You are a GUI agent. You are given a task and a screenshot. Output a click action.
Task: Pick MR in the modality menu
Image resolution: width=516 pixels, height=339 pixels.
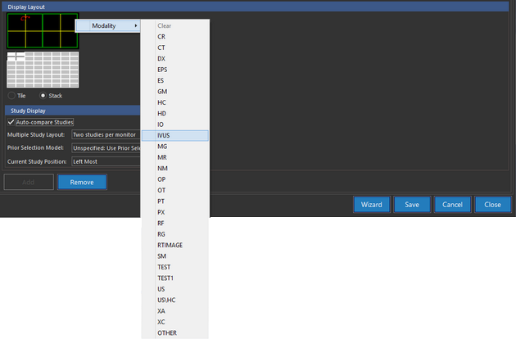[x=163, y=156]
